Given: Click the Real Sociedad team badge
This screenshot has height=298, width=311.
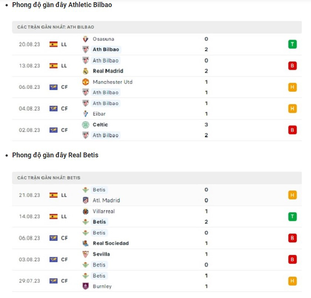Looking at the screenshot, I should tap(86, 243).
